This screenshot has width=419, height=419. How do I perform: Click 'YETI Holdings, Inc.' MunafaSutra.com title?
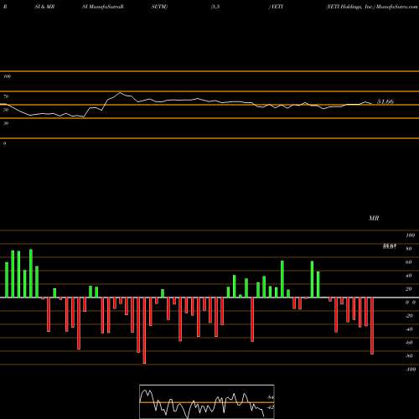(x=372, y=7)
